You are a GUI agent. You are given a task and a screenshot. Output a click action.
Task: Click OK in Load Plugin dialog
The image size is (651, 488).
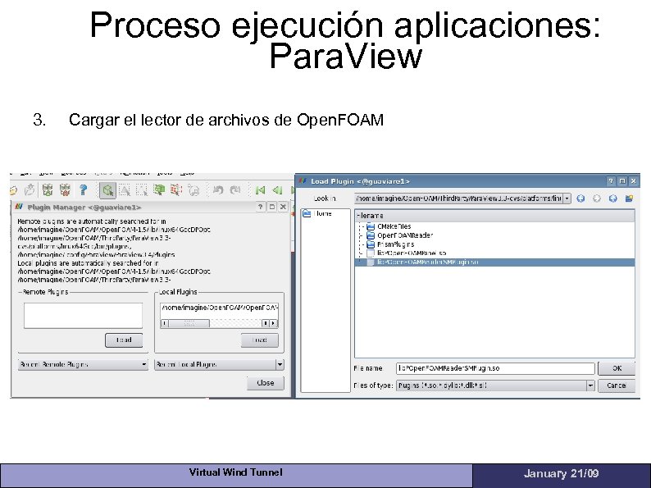[617, 368]
